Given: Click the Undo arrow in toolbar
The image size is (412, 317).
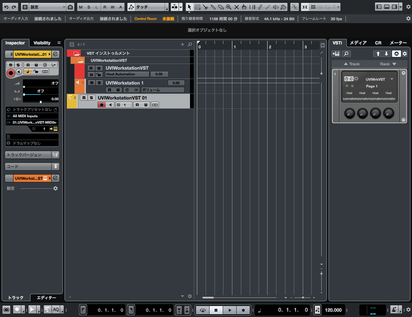Looking at the screenshot, I should pos(6,7).
